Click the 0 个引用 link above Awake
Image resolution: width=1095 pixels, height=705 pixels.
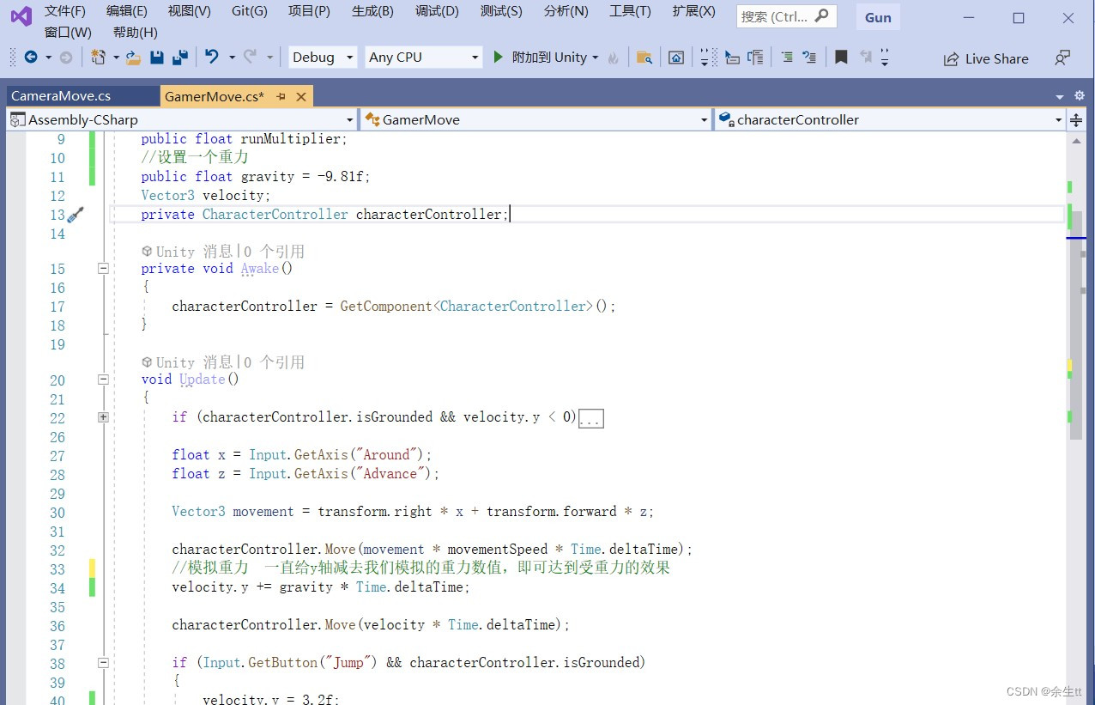pyautogui.click(x=274, y=252)
